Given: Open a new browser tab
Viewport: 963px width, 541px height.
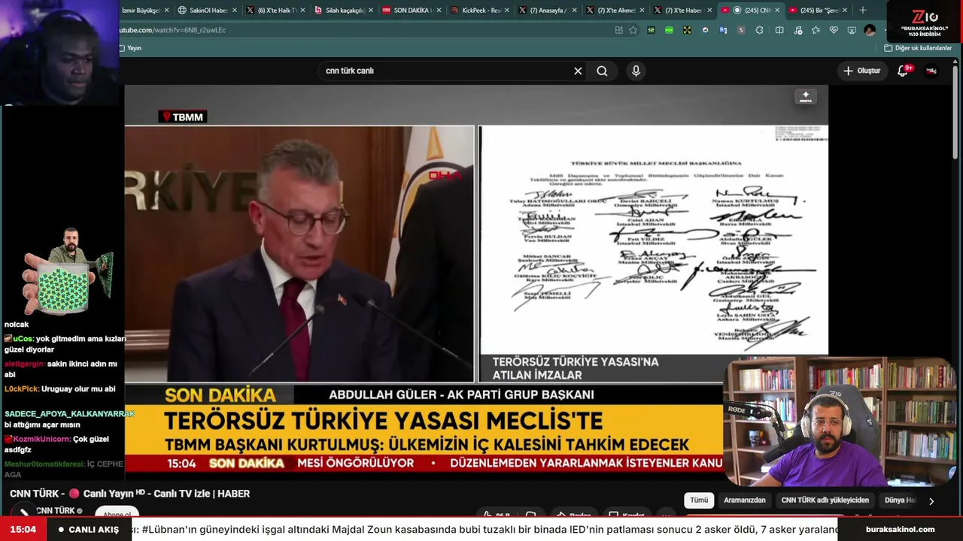Looking at the screenshot, I should point(863,11).
